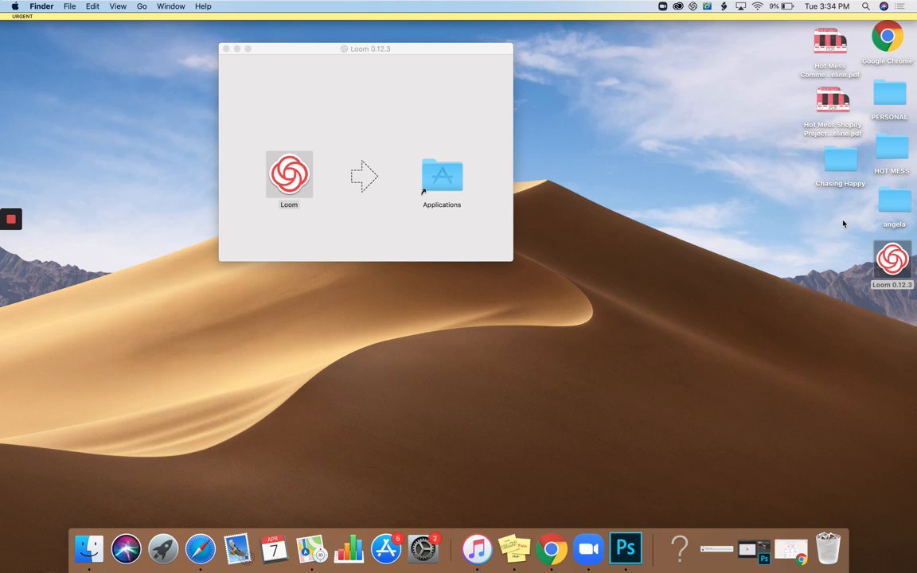Open the Window menu
917x573 pixels.
point(171,6)
